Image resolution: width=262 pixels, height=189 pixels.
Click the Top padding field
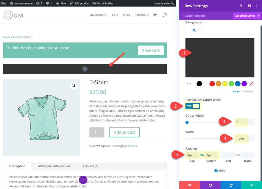pos(192,155)
